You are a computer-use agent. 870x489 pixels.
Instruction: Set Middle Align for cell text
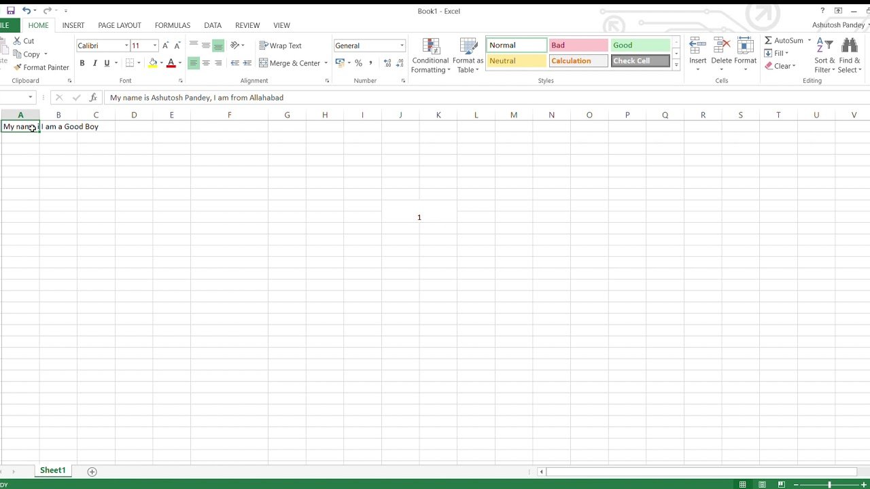click(x=206, y=46)
